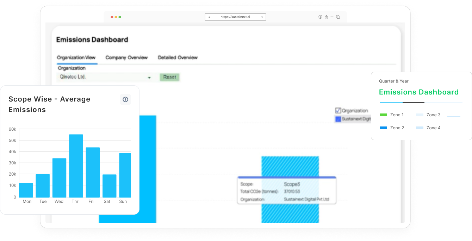This screenshot has width=472, height=241.
Task: Click the Zone 1 green legend swatch
Action: (383, 115)
